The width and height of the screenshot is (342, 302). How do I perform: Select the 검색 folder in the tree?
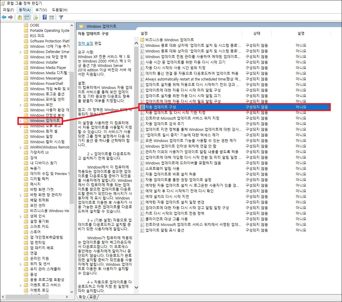pyautogui.click(x=34, y=158)
